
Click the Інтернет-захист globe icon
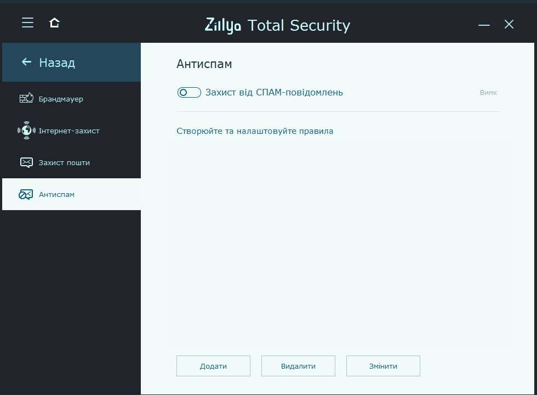[25, 131]
